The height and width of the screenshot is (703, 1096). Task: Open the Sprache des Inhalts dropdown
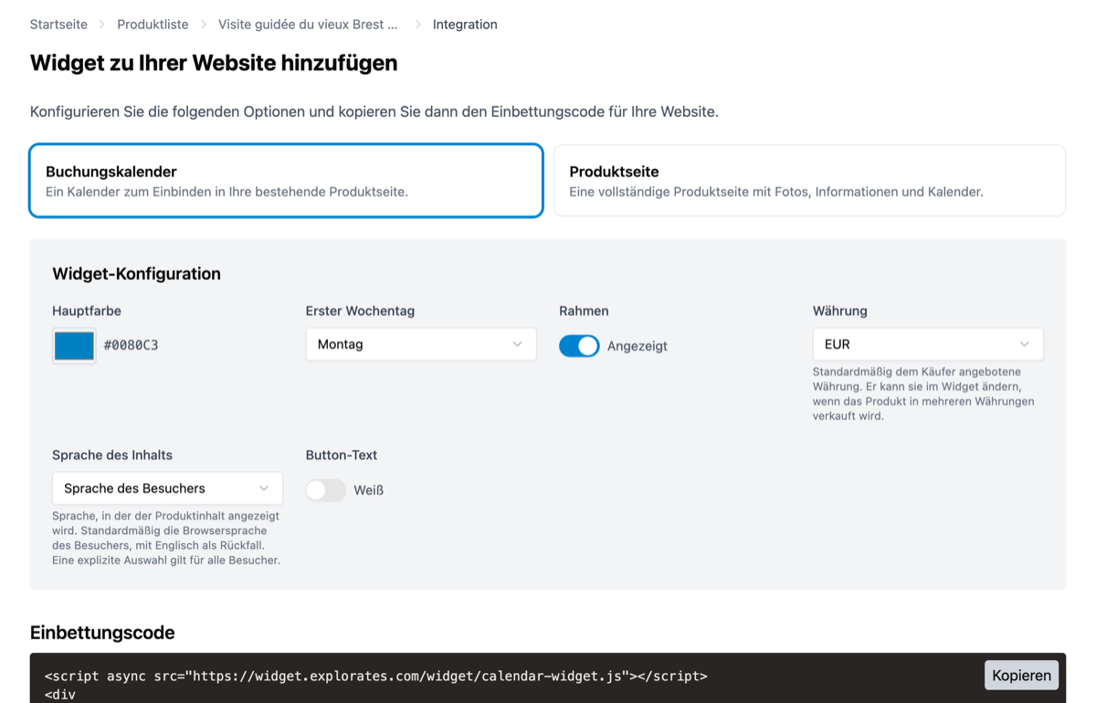coord(167,488)
